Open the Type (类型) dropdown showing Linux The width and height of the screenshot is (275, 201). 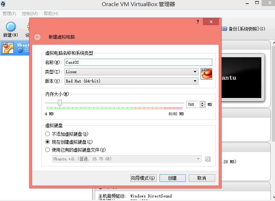pyautogui.click(x=131, y=72)
